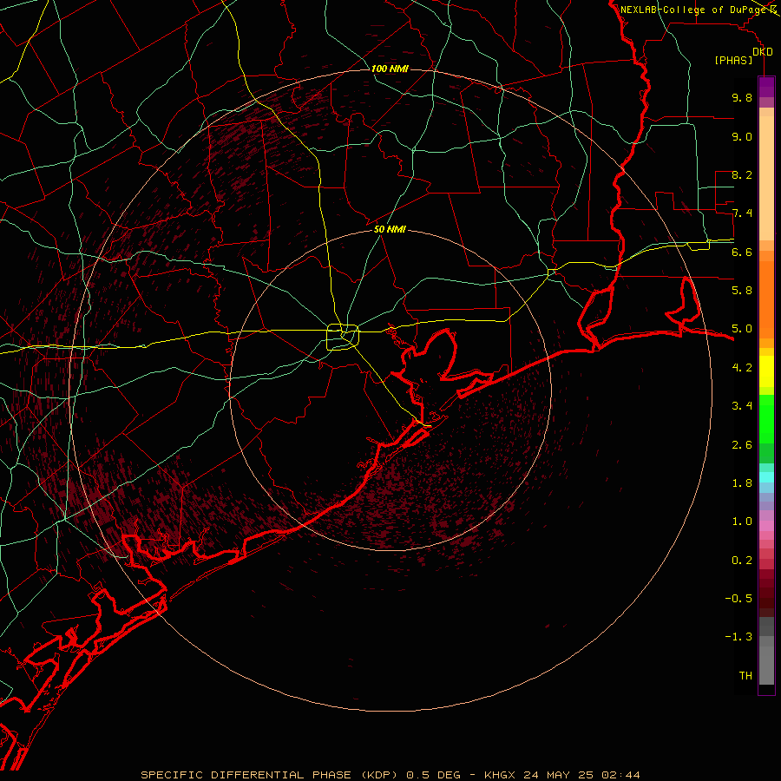Viewport: 781px width, 781px height.
Task: Click the 1.0 legend value
Action: 742,522
